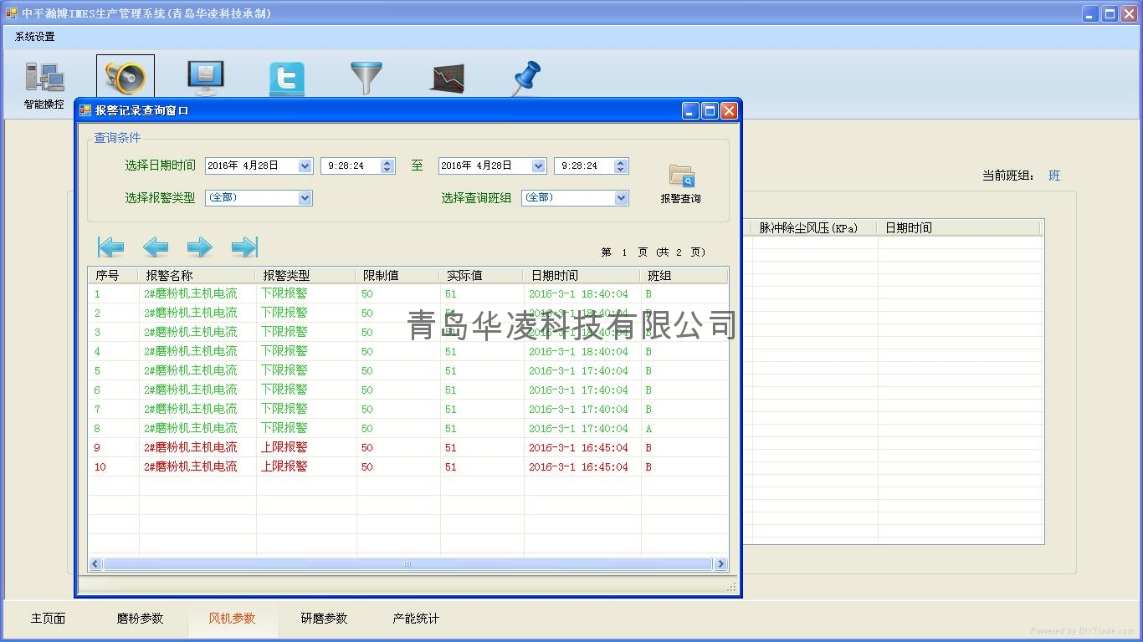Click the monitor display toolbar icon
1143x642 pixels.
[206, 78]
